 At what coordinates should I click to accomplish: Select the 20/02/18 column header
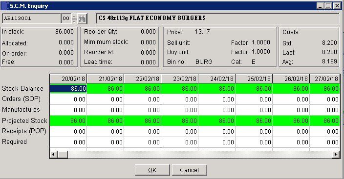coord(68,79)
